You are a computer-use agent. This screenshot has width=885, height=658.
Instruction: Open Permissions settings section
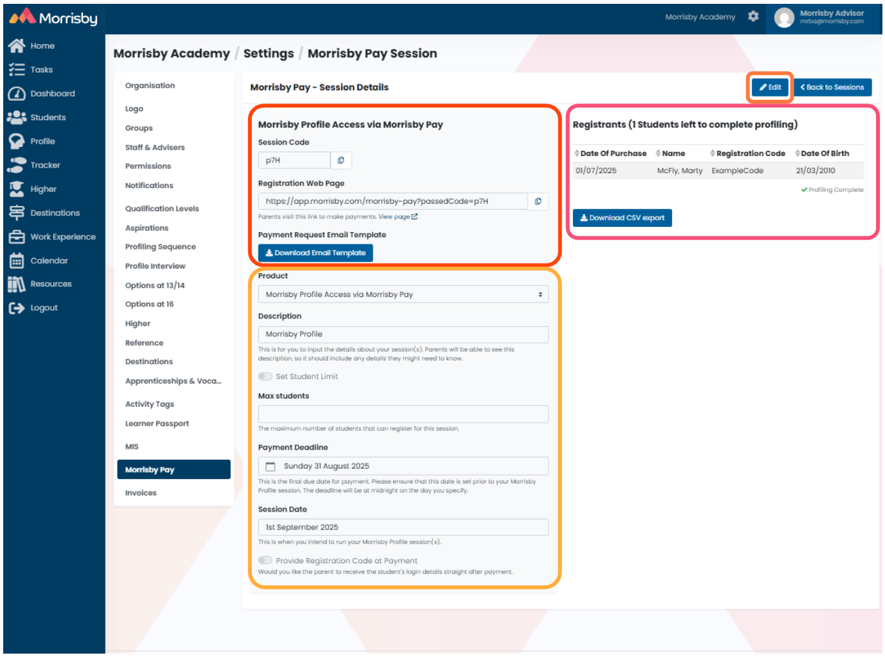(148, 166)
